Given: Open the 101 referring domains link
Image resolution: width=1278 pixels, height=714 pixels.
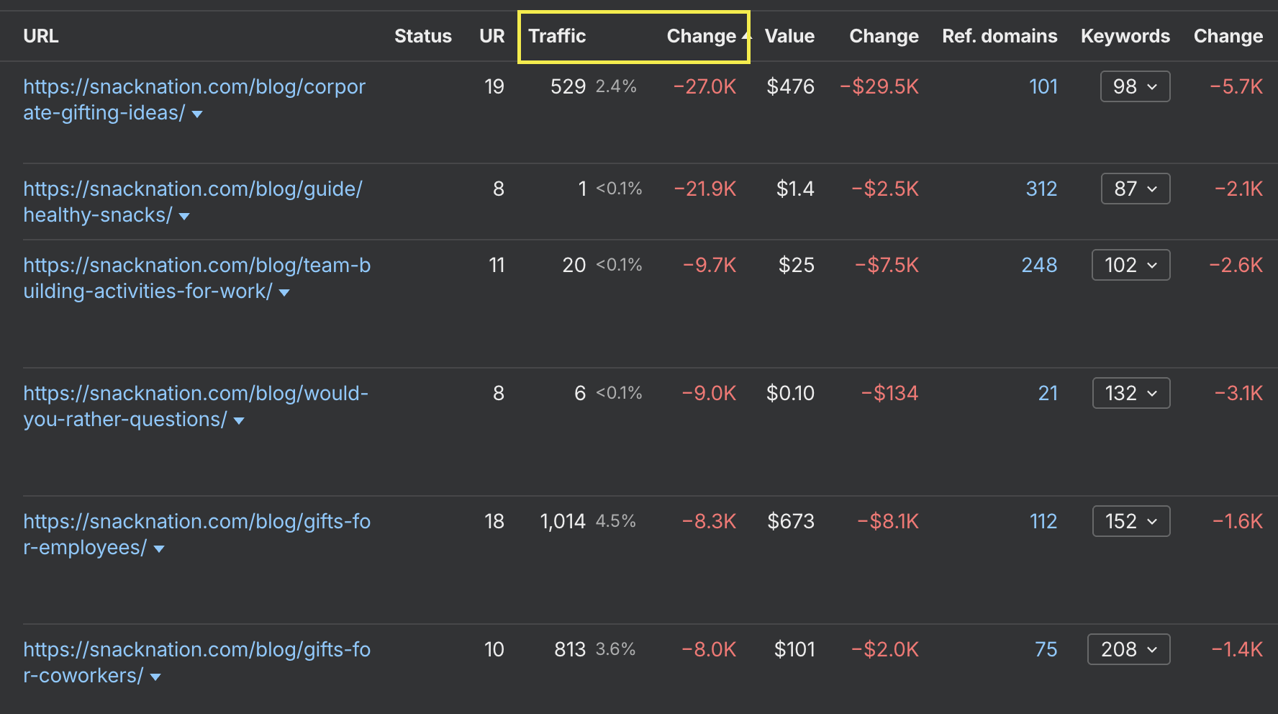Looking at the screenshot, I should click(x=1043, y=86).
